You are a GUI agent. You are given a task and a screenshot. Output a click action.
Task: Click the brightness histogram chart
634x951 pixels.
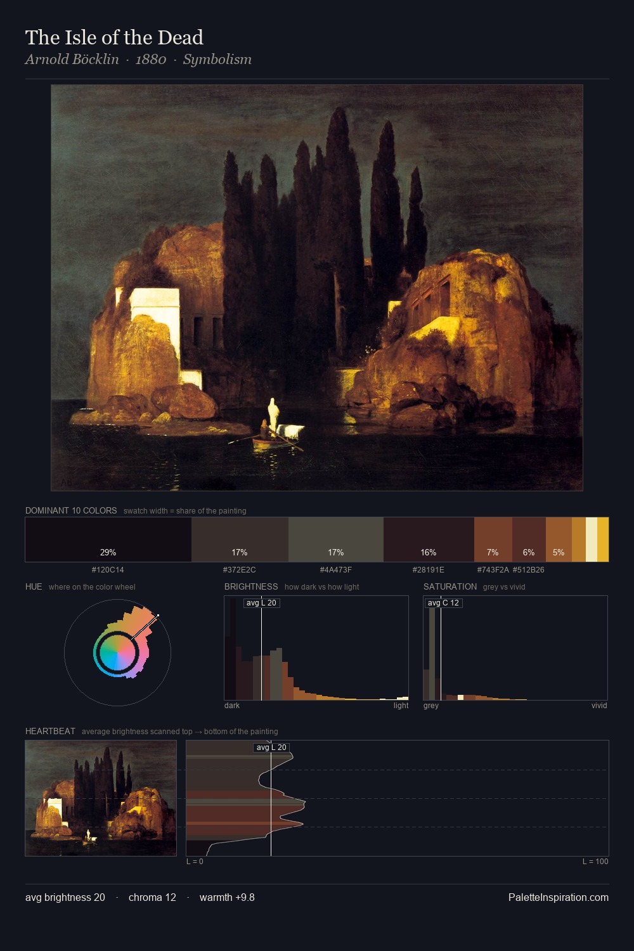(316, 648)
